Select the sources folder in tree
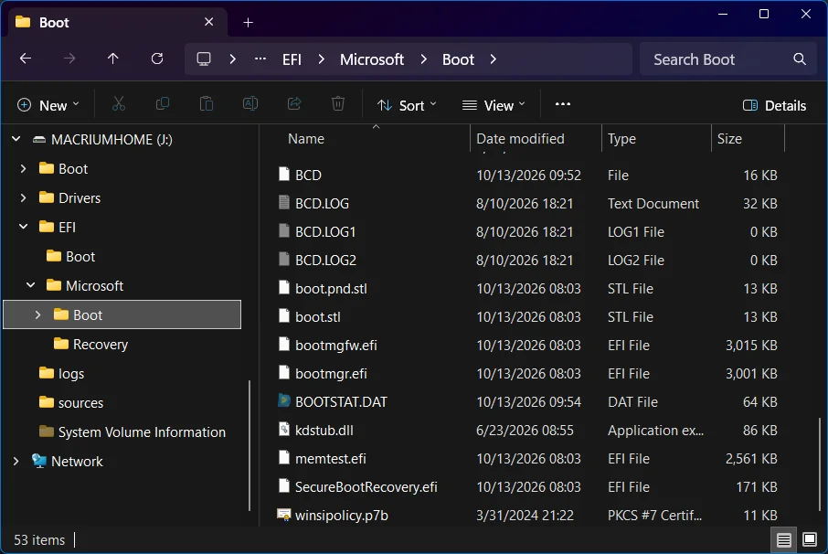Viewport: 828px width, 554px height. [x=80, y=403]
